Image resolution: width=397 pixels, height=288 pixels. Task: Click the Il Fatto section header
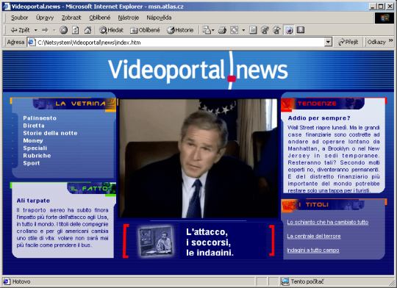coord(92,189)
